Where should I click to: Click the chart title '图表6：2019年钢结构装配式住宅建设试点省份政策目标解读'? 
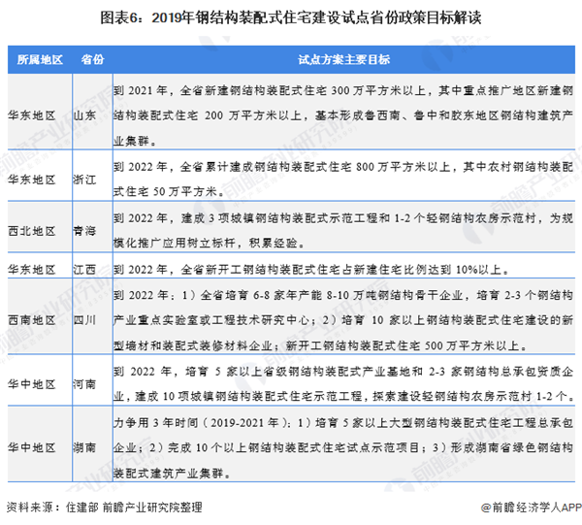pyautogui.click(x=291, y=17)
